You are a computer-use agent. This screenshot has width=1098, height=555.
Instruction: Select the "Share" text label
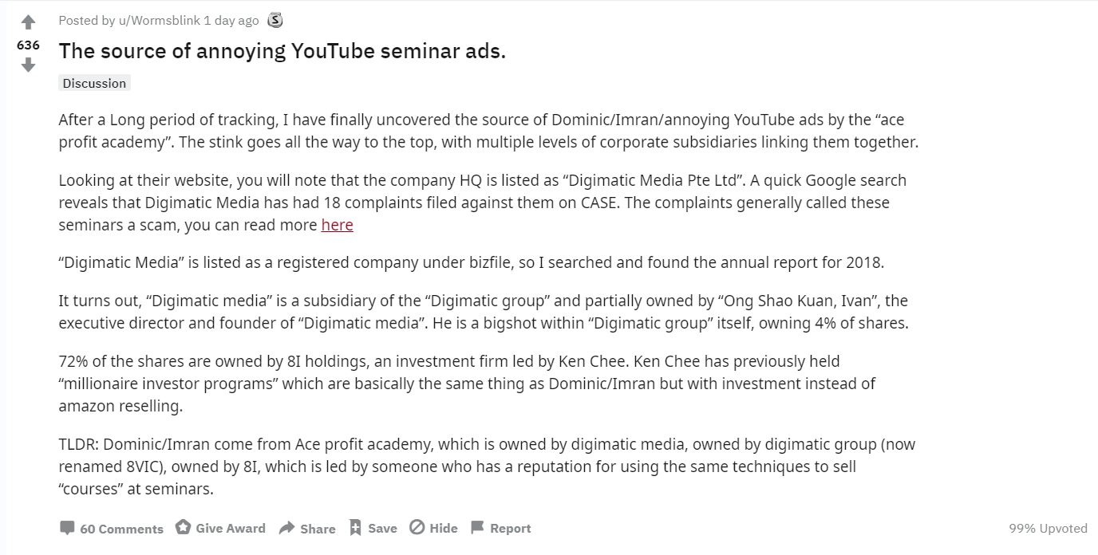click(x=318, y=529)
